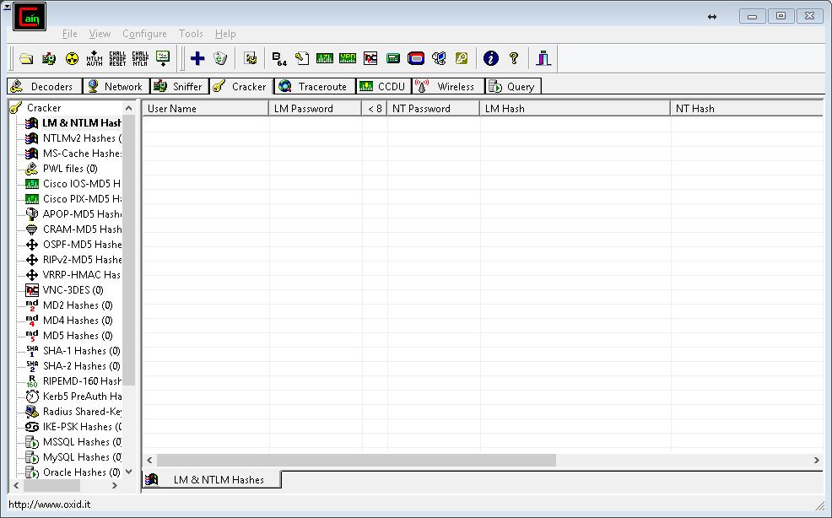Open the File menu
The image size is (832, 518).
click(69, 34)
